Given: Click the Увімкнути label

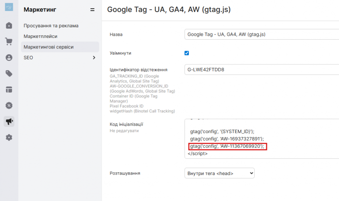Looking at the screenshot, I should click(121, 53).
